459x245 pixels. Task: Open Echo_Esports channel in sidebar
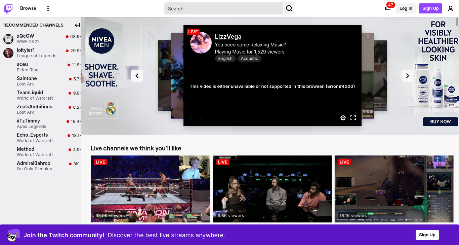pyautogui.click(x=40, y=138)
